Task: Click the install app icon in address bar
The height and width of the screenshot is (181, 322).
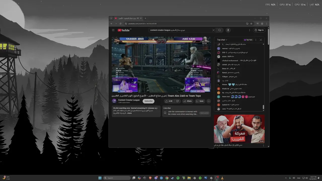Action: click(247, 24)
